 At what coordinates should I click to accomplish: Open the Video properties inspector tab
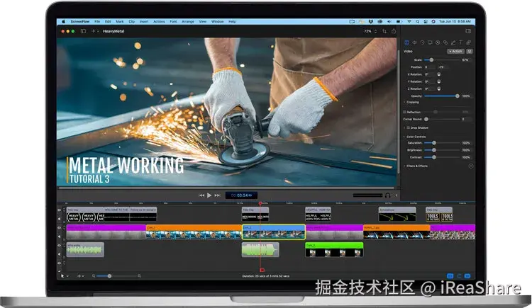pos(406,42)
